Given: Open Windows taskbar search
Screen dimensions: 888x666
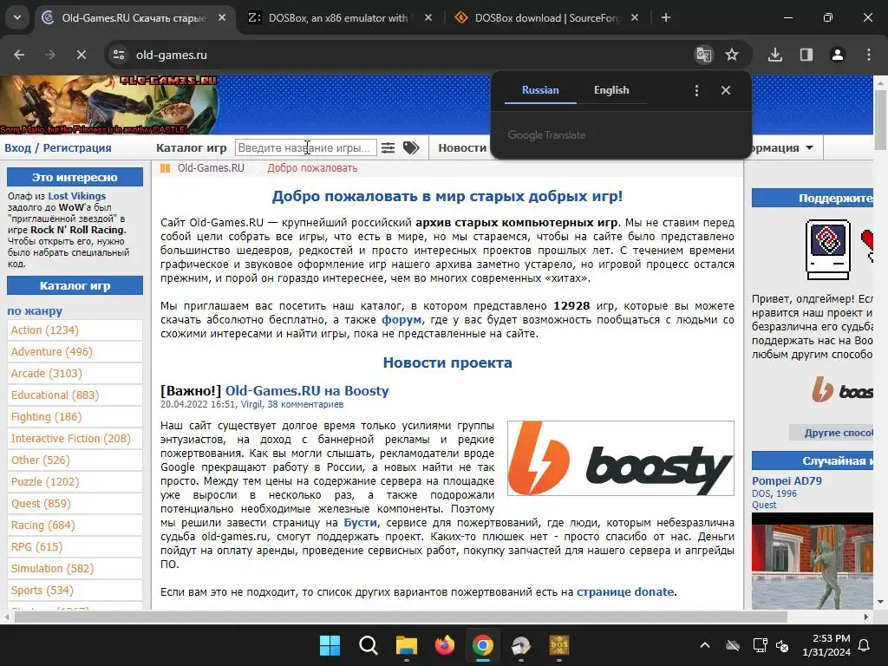Looking at the screenshot, I should click(368, 645).
